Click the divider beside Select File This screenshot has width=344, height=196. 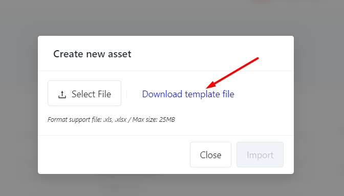126,94
